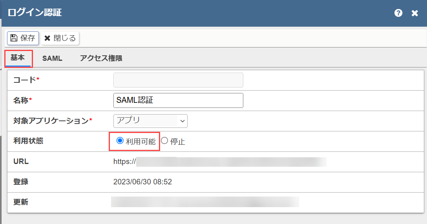Screen dimensions: 427x224
Task: Select the 停止 radio button
Action: point(164,140)
